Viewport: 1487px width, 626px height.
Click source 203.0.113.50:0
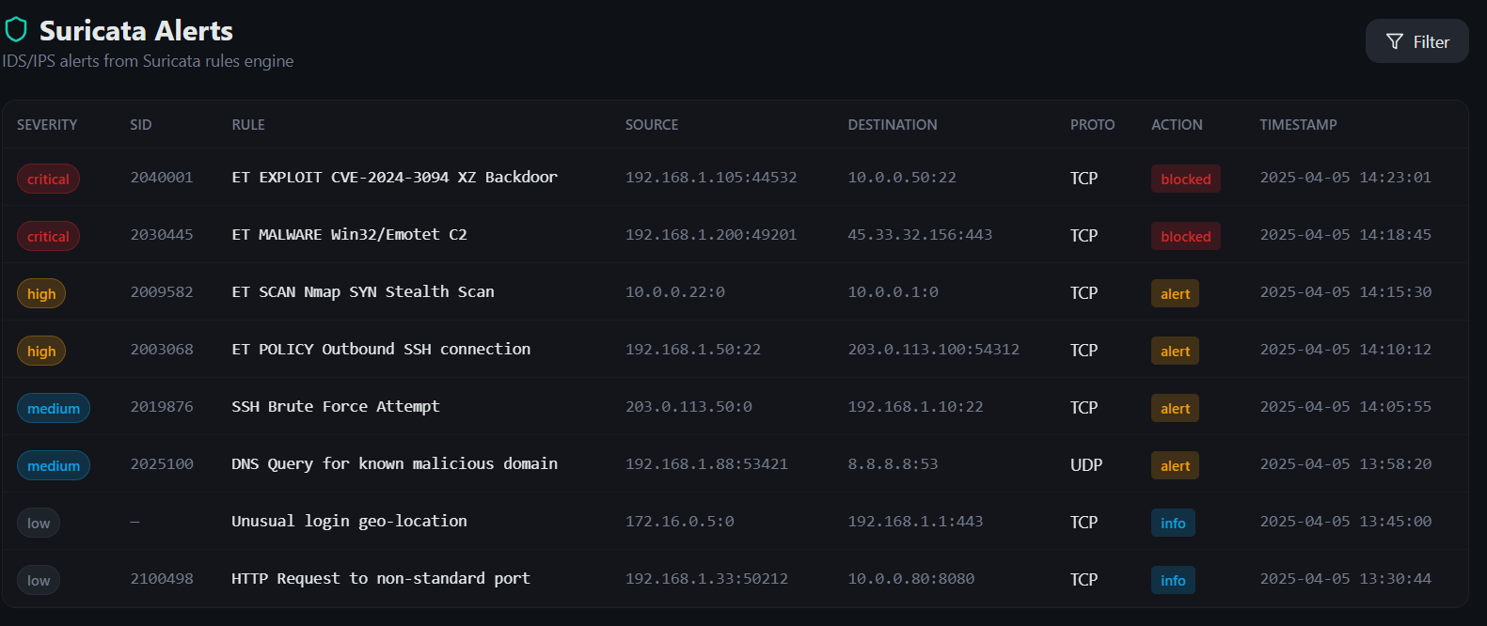click(x=688, y=406)
